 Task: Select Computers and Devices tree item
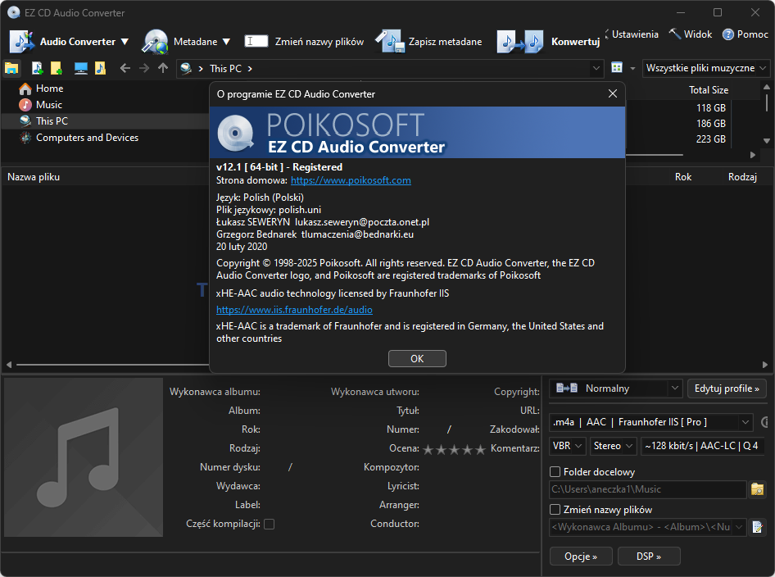pos(87,138)
